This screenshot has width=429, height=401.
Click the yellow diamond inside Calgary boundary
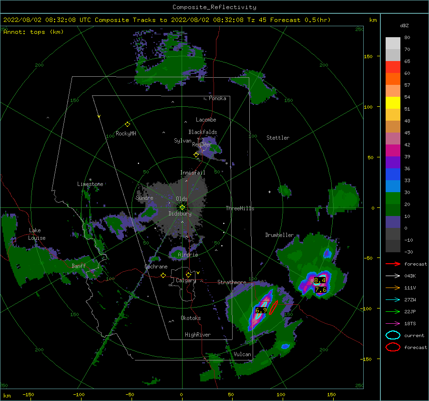[188, 275]
